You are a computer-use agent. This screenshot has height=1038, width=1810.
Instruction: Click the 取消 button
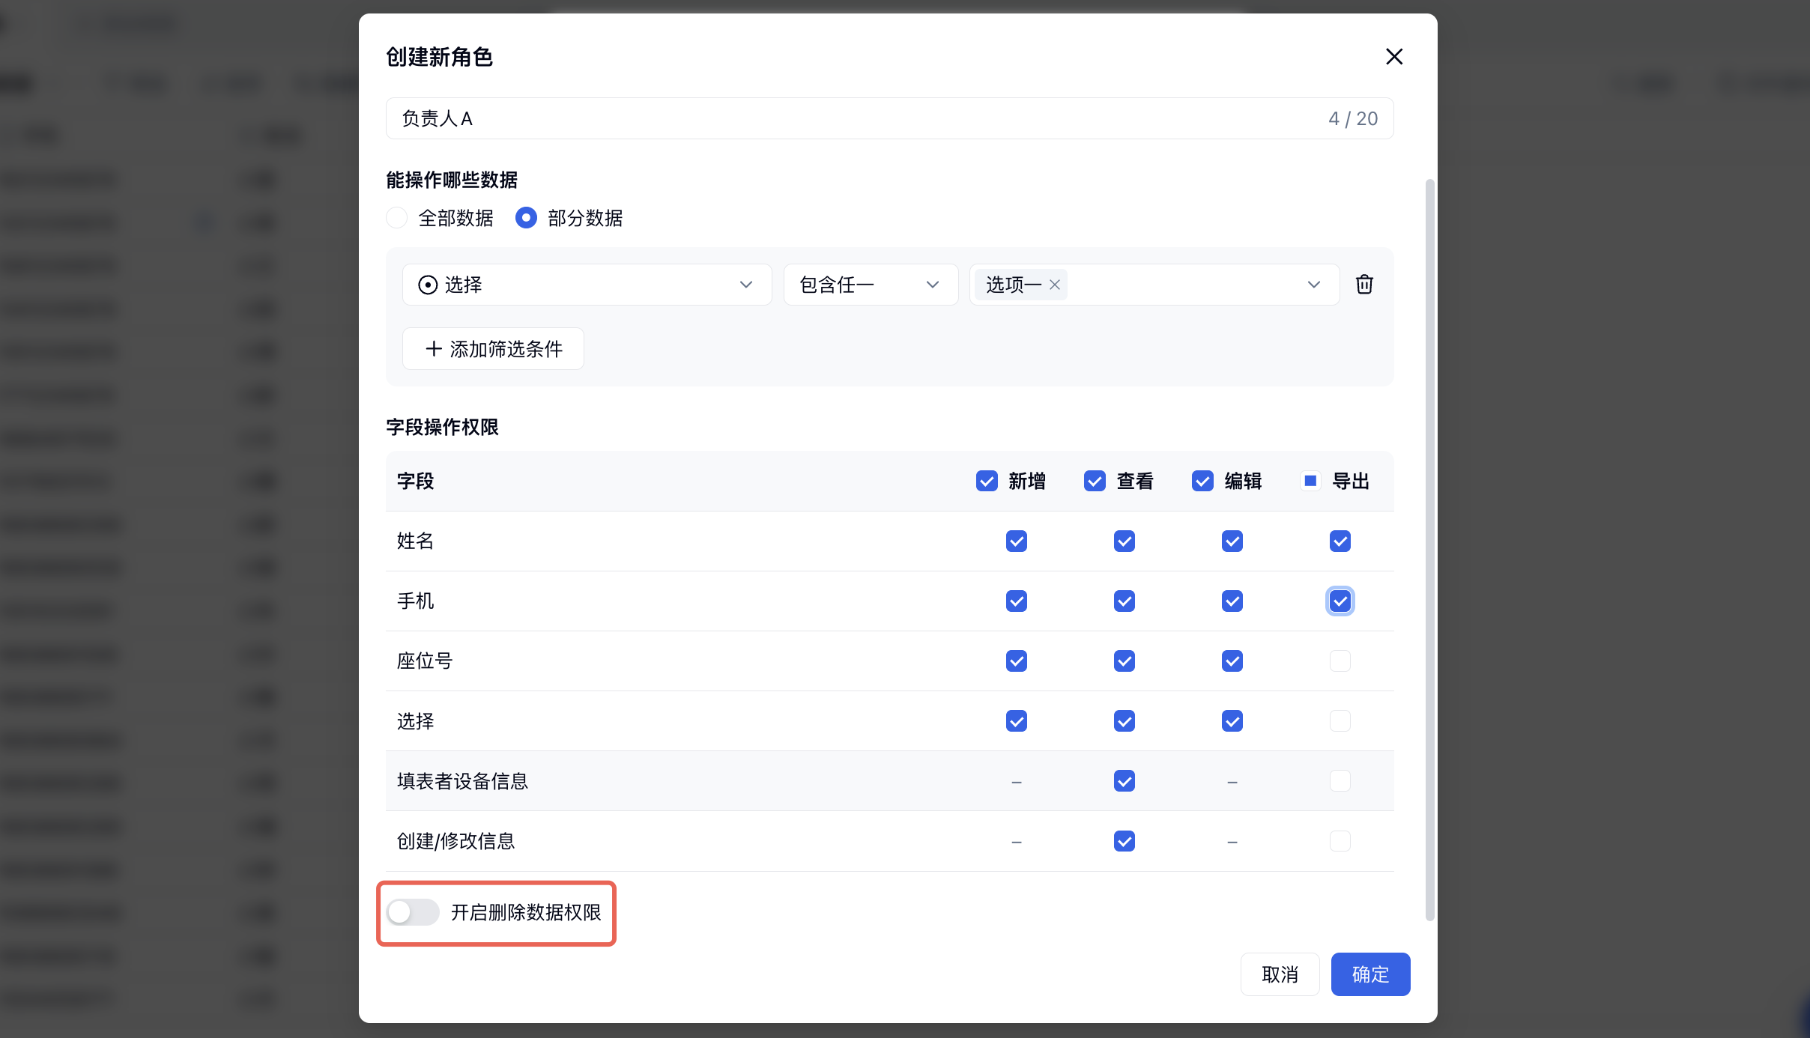(1280, 974)
